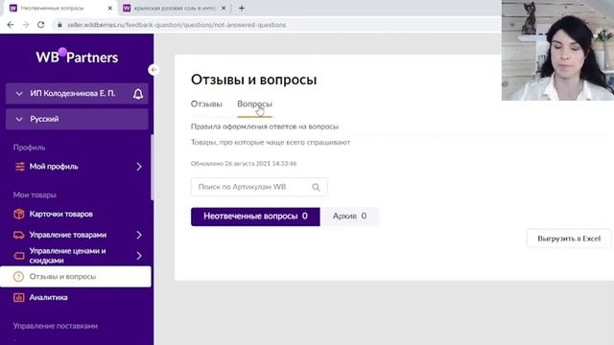Close the second browser tab
The height and width of the screenshot is (345, 614).
224,8
